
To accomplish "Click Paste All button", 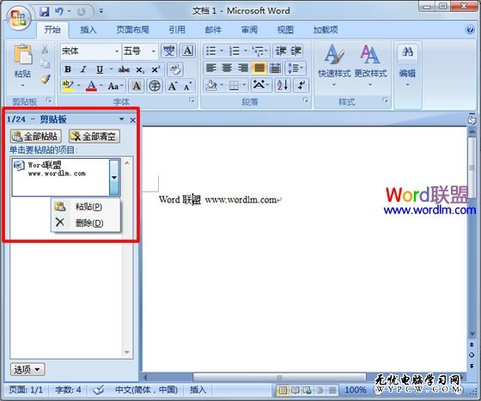I will click(36, 137).
